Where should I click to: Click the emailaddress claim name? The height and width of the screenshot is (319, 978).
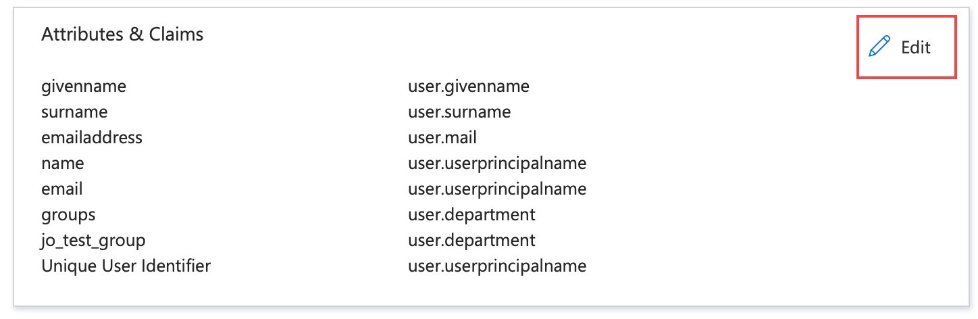pyautogui.click(x=92, y=137)
